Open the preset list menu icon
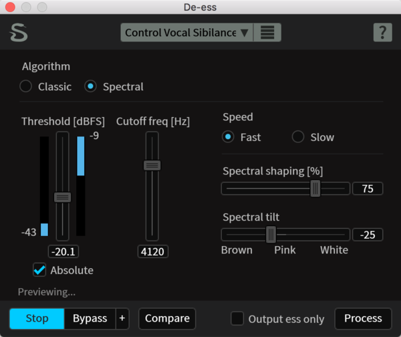 [267, 32]
